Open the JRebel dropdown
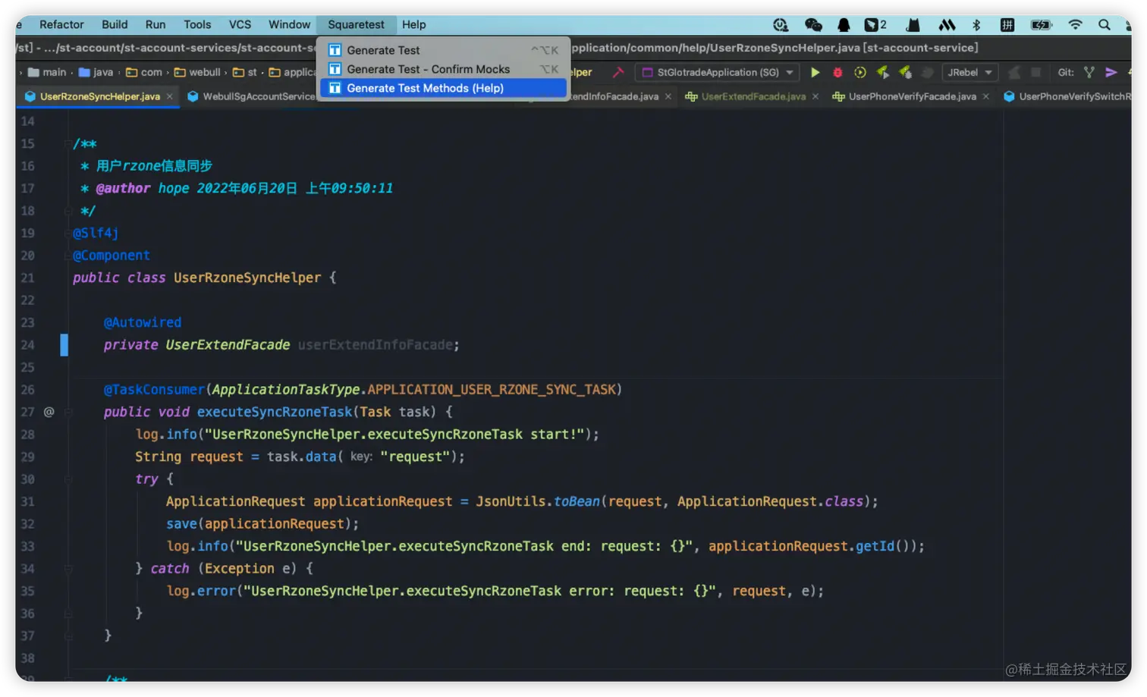The width and height of the screenshot is (1147, 697). pos(969,73)
